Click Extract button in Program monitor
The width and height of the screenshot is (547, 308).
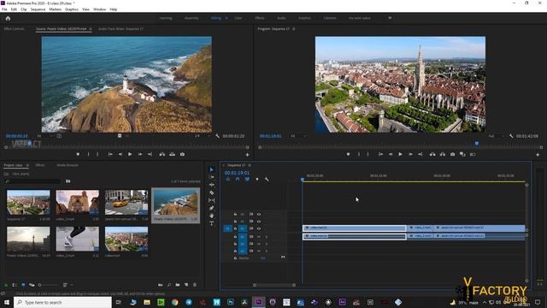click(x=443, y=154)
